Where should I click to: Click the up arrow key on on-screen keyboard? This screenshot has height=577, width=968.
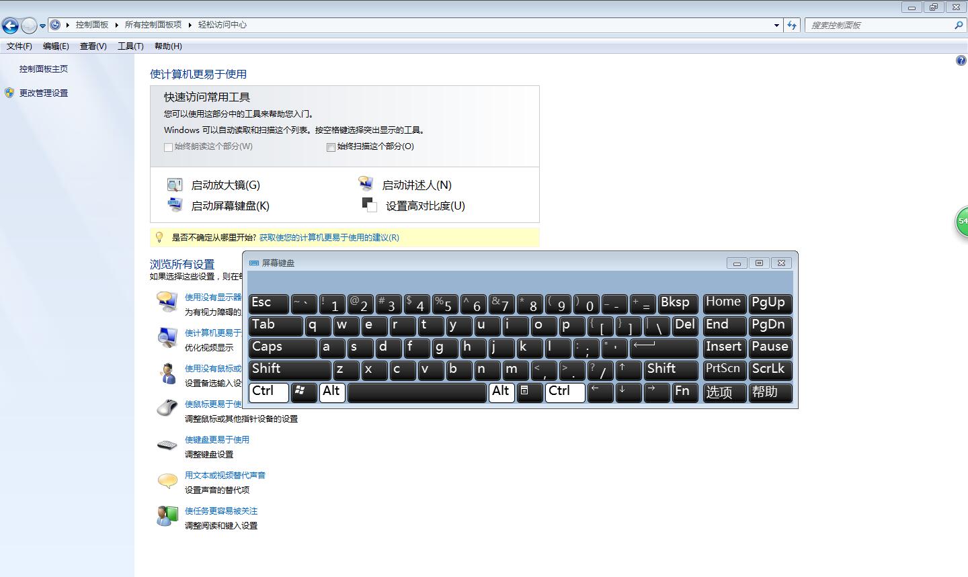tap(629, 369)
